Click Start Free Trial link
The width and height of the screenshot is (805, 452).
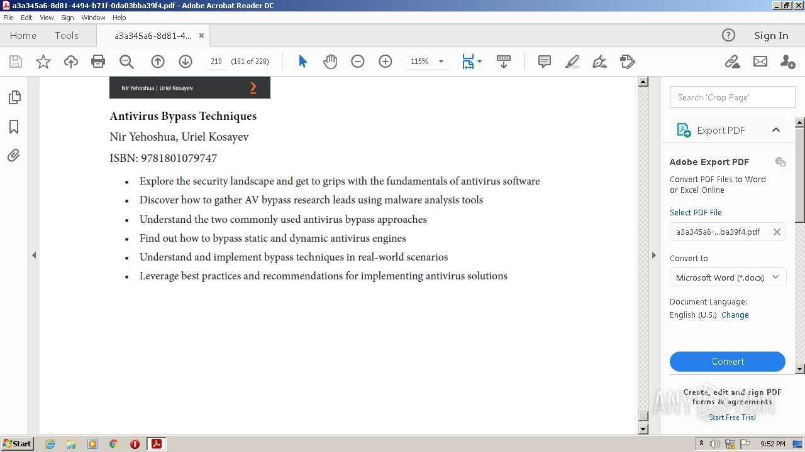click(732, 417)
